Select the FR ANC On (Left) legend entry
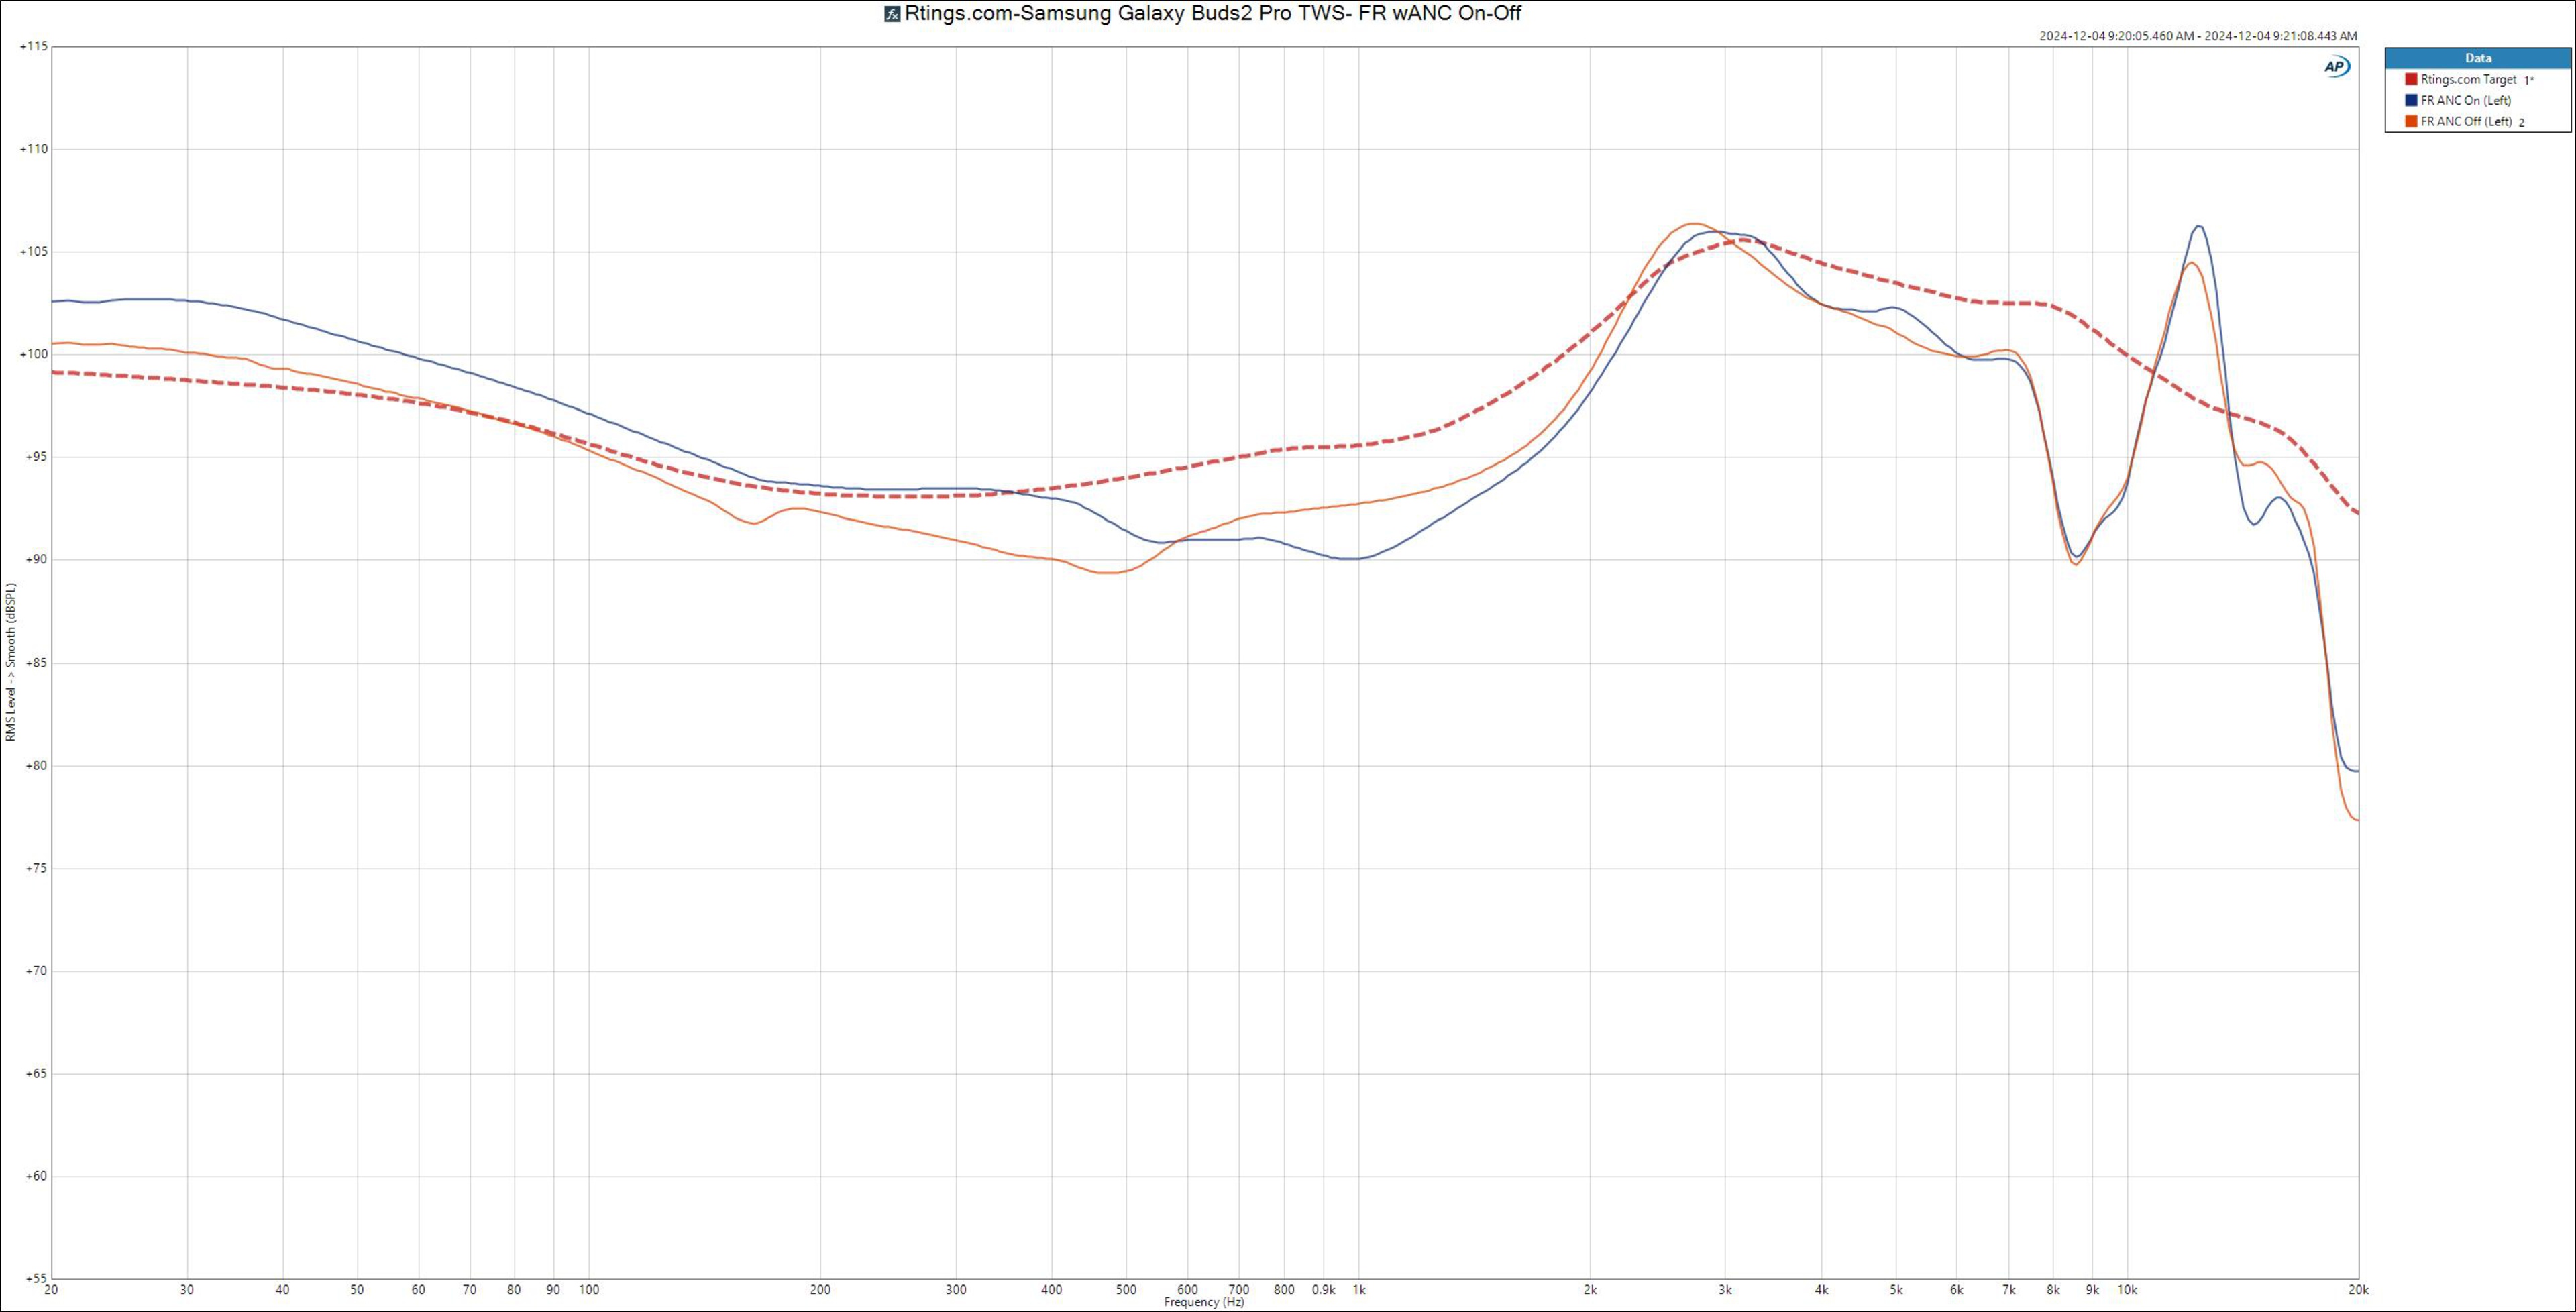 (x=2465, y=100)
